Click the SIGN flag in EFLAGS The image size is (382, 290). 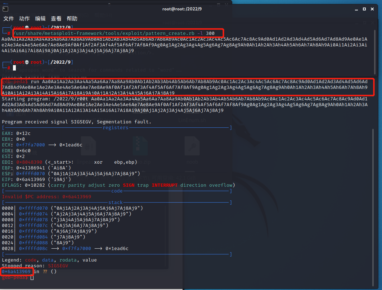pyautogui.click(x=129, y=185)
